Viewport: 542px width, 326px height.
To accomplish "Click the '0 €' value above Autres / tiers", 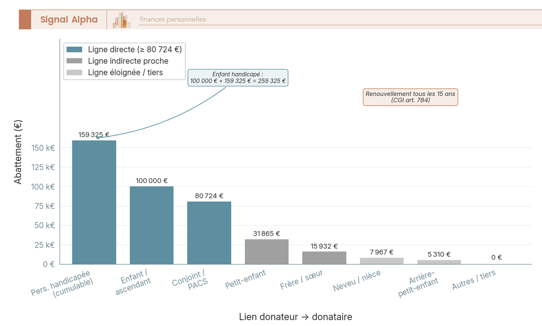I will pos(497,257).
